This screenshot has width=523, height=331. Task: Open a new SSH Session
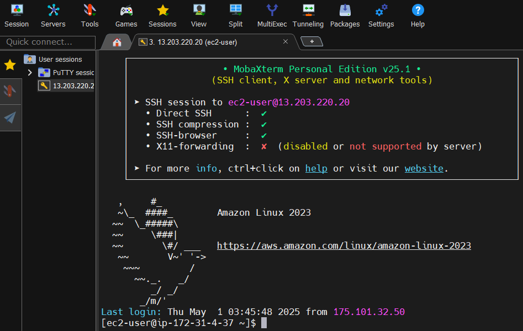click(x=17, y=15)
